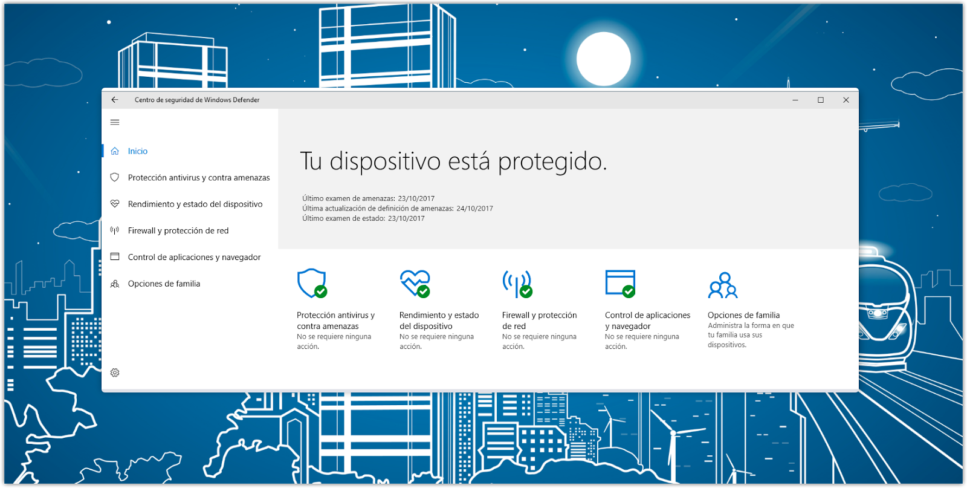Click the Inicio home icon in the sidebar
The width and height of the screenshot is (967, 488).
click(x=115, y=151)
